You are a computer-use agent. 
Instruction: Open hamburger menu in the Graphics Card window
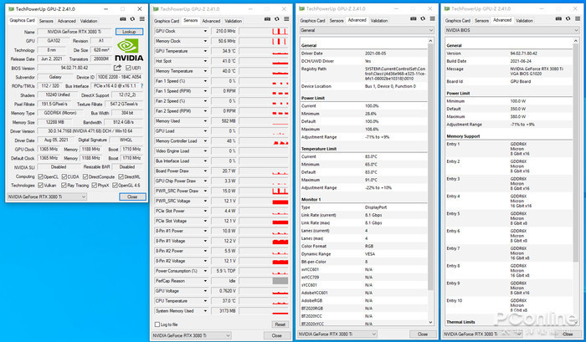[x=142, y=19]
